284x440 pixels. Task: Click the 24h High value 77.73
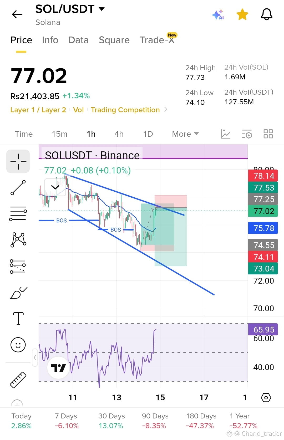point(195,78)
